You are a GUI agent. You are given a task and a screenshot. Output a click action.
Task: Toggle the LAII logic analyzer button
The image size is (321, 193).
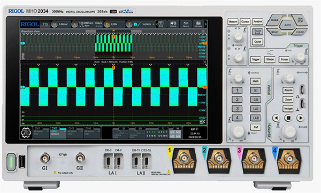(256, 118)
